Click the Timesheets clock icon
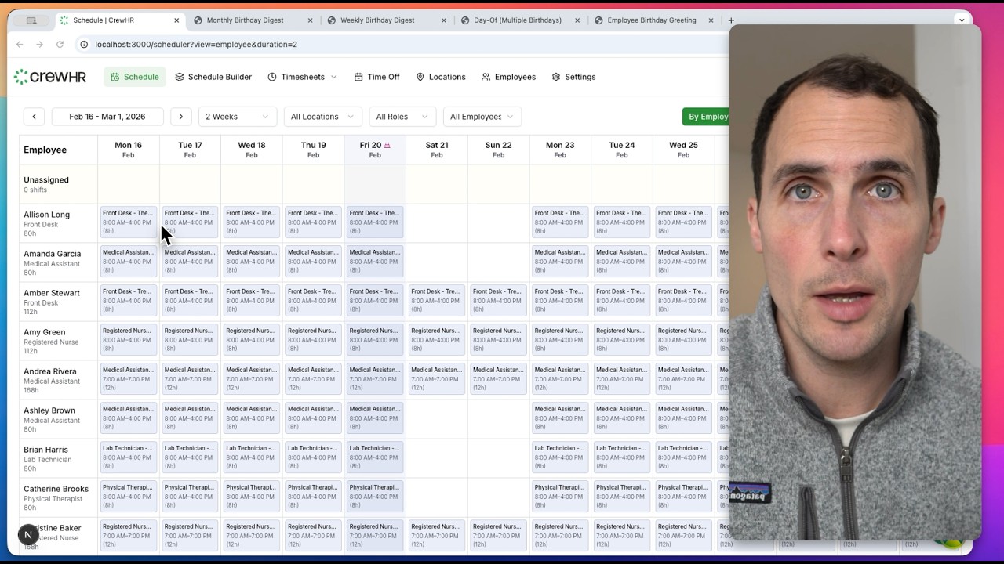This screenshot has width=1004, height=564. point(272,77)
